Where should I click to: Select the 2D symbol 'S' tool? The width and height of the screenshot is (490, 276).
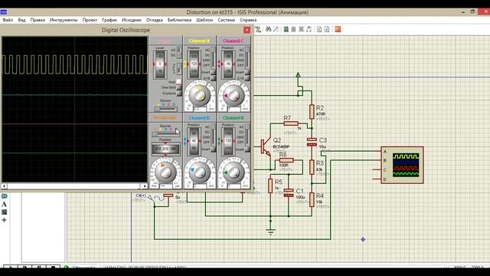pyautogui.click(x=4, y=212)
